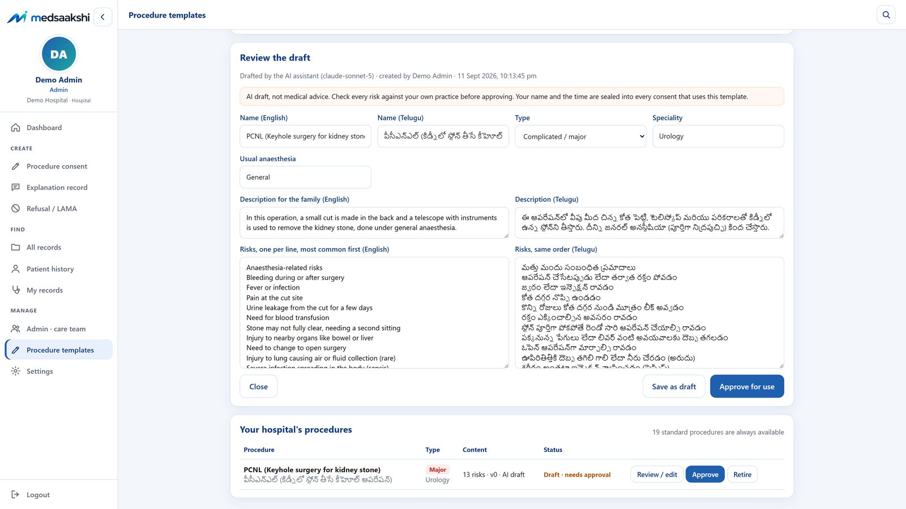Click the DA avatar circle
Image resolution: width=906 pixels, height=509 pixels.
[59, 54]
